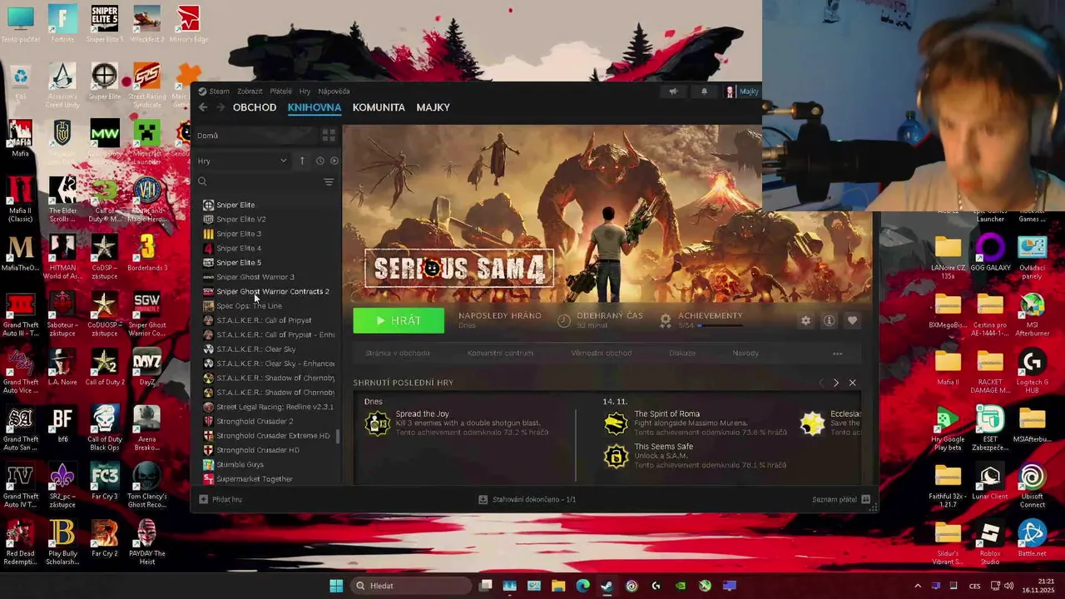
Task: Select KNIHOVNA library tab
Action: point(315,107)
